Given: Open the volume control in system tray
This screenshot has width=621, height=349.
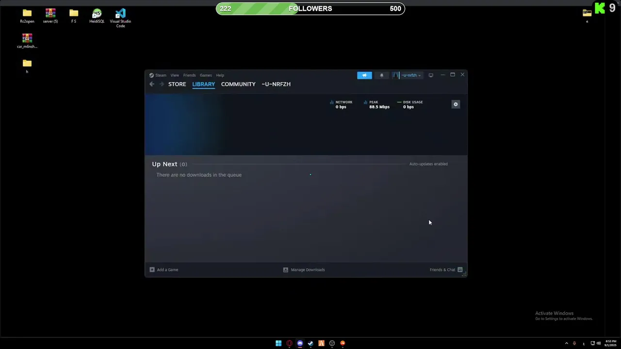Looking at the screenshot, I should [x=599, y=343].
